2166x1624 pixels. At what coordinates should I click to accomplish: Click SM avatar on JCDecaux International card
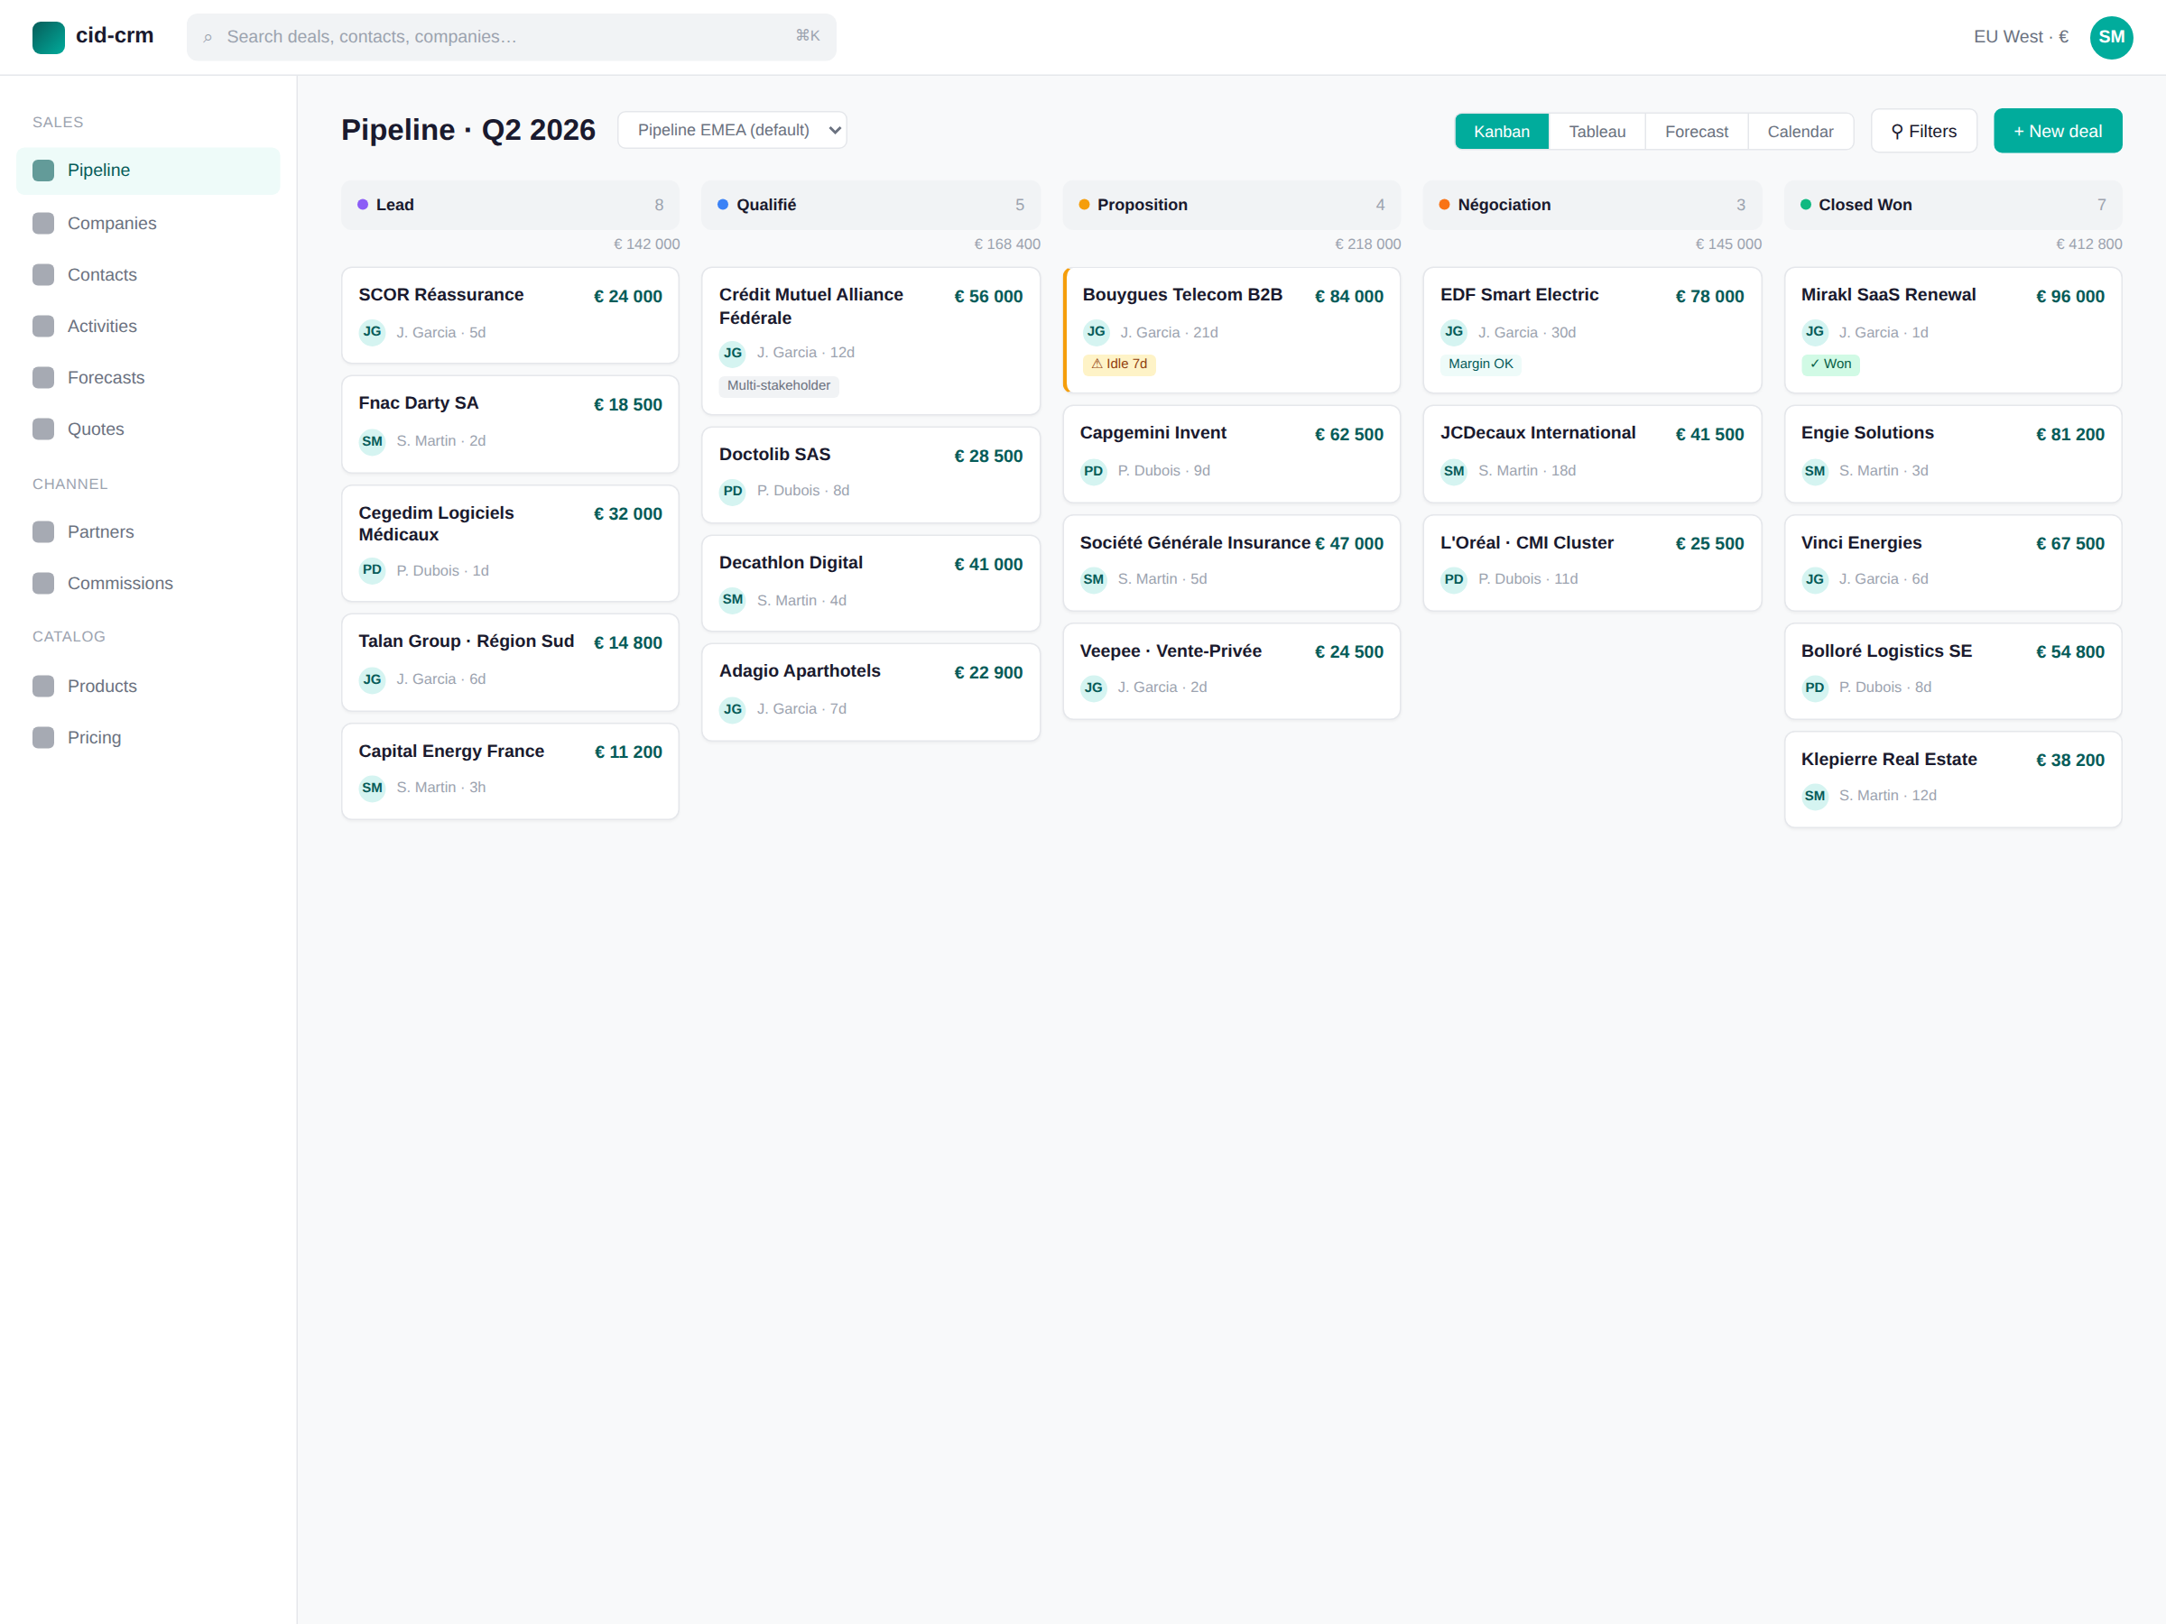click(x=1454, y=471)
